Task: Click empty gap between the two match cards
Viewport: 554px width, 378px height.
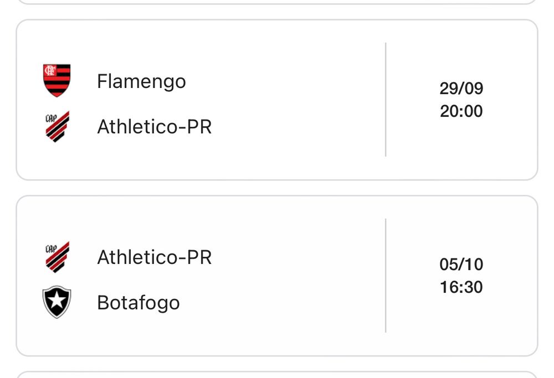Action: (x=277, y=188)
